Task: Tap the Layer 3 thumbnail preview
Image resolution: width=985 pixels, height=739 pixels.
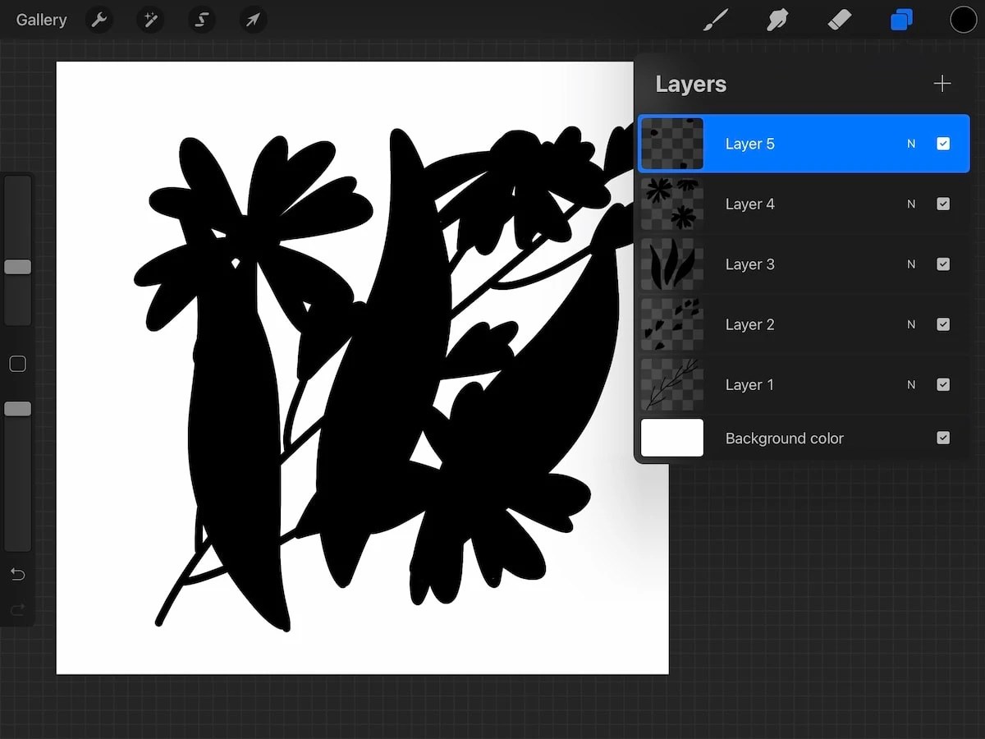Action: point(671,264)
